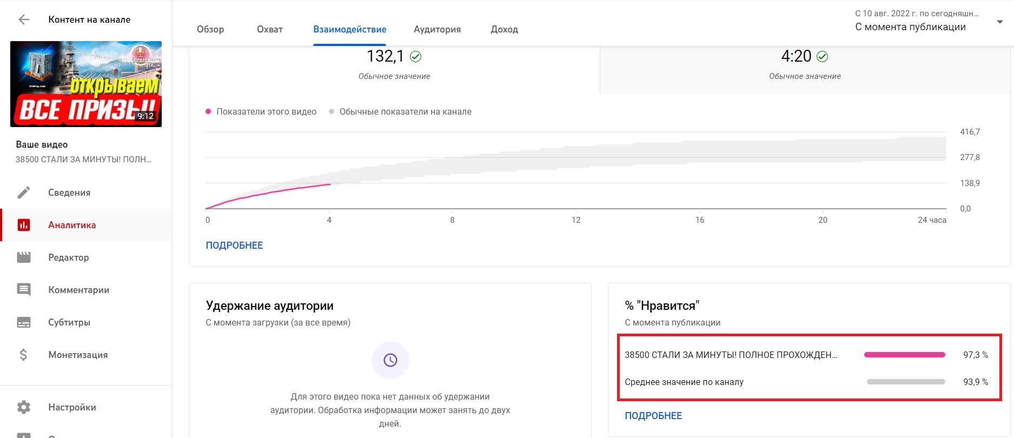
Task: Open Комментарии in the sidebar
Action: pos(86,290)
